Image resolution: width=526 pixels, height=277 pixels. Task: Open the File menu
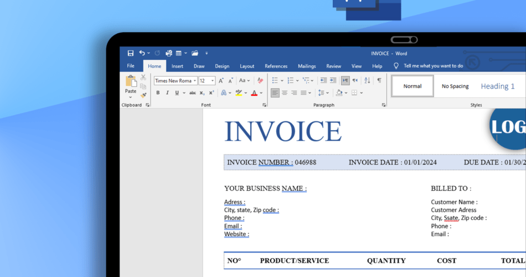[131, 66]
